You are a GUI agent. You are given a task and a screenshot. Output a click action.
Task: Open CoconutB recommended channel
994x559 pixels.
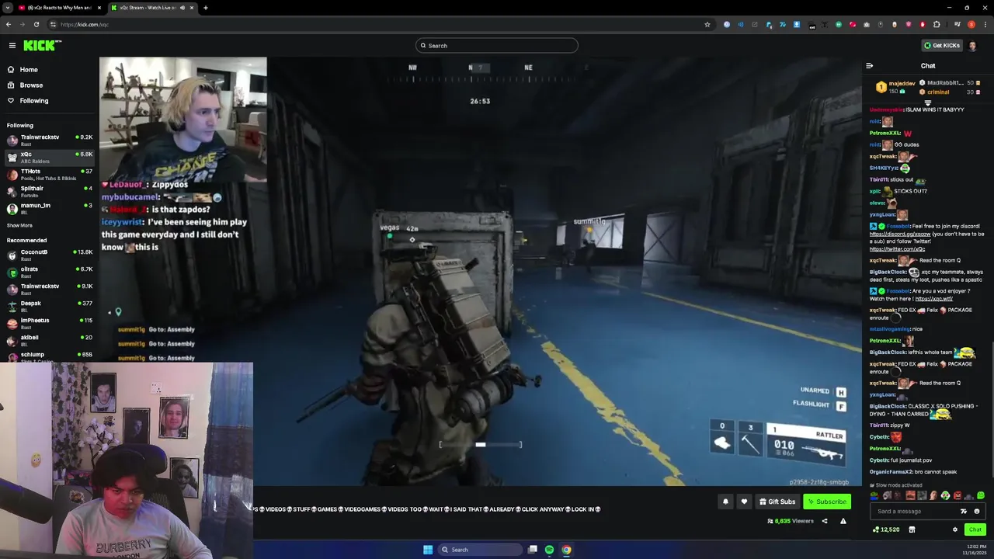pos(50,255)
